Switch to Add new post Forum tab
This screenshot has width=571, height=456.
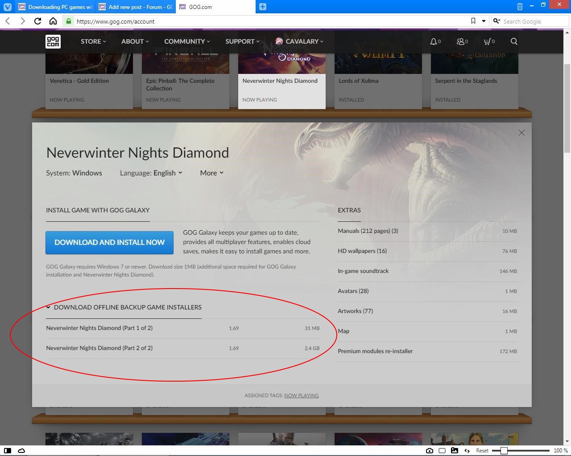[x=136, y=7]
